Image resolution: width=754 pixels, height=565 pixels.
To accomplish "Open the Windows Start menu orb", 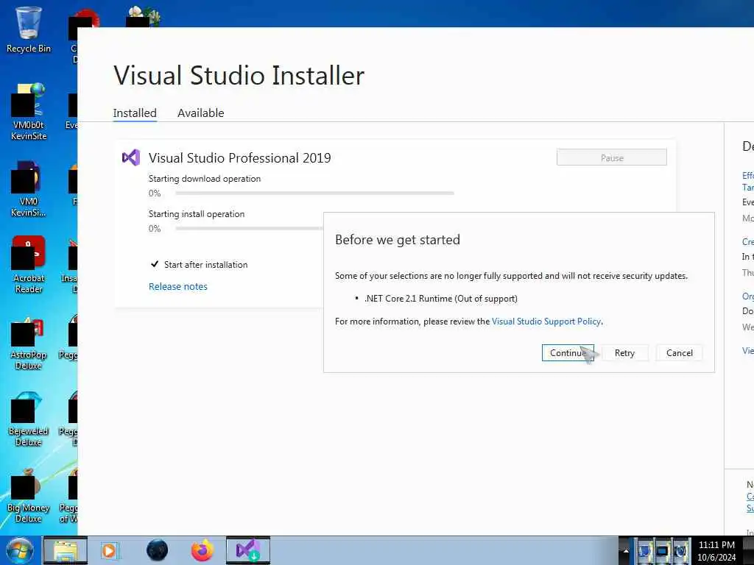I will [x=20, y=550].
